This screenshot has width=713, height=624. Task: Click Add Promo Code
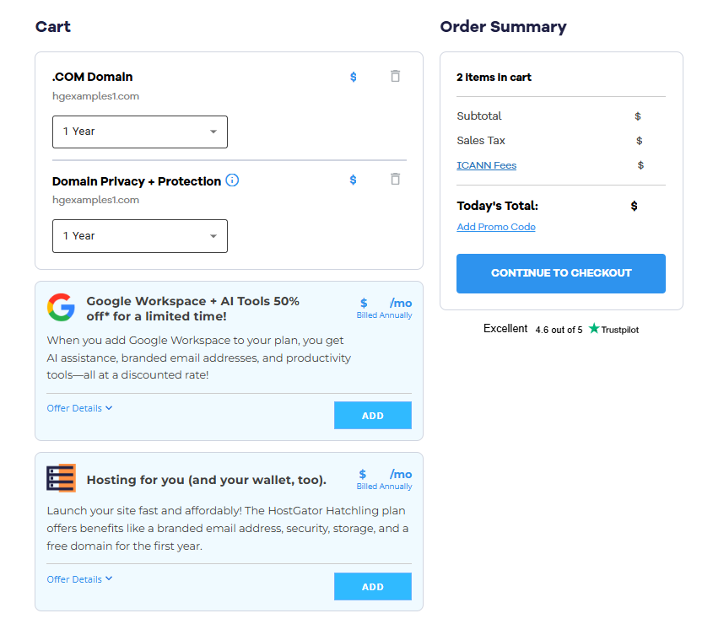coord(496,227)
